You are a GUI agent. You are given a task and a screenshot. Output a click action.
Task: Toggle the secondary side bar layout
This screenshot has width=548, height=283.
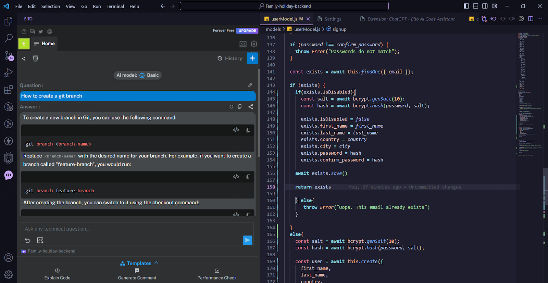[x=485, y=6]
